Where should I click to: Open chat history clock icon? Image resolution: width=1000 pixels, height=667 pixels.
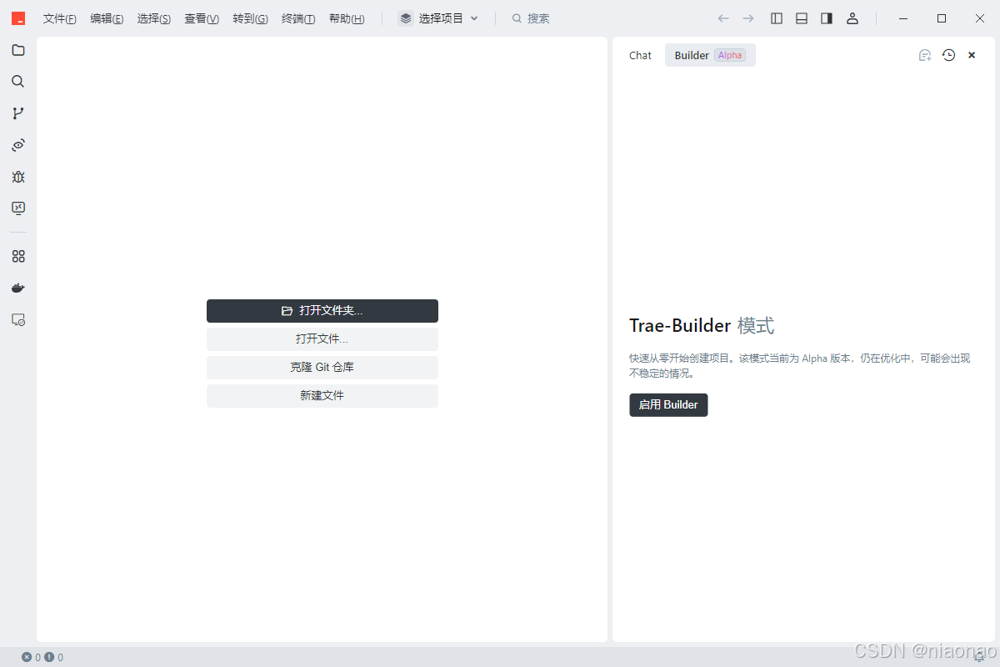click(x=948, y=55)
